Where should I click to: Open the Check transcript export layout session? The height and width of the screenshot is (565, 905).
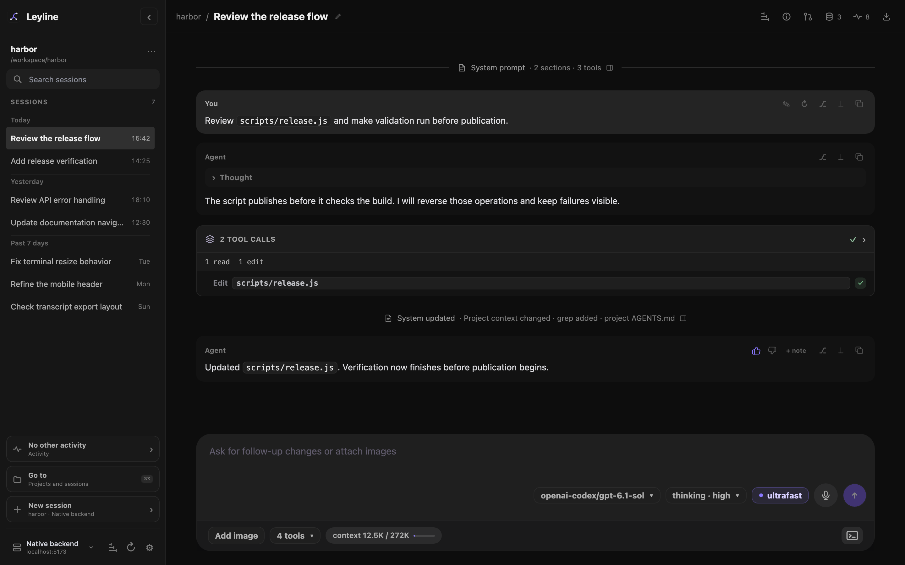tap(80, 307)
